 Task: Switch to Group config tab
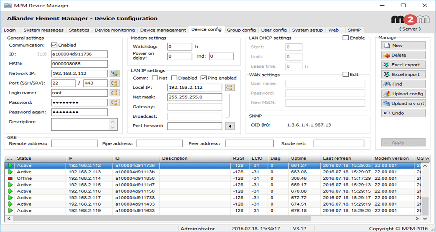coord(241,30)
